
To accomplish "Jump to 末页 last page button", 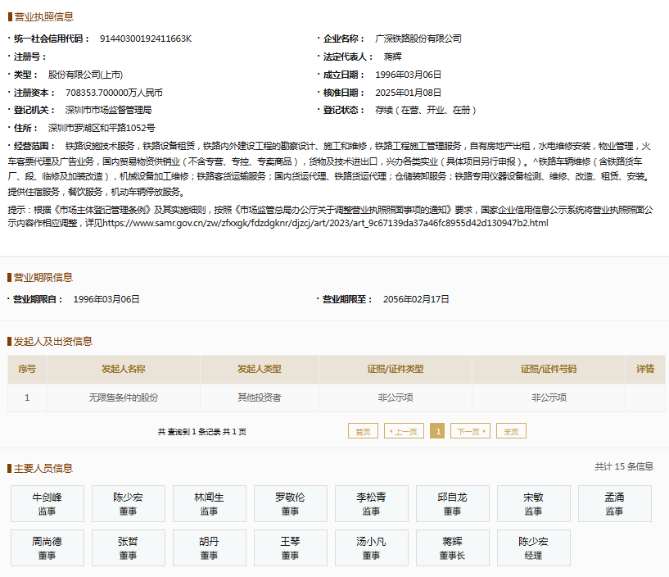I will click(x=511, y=431).
